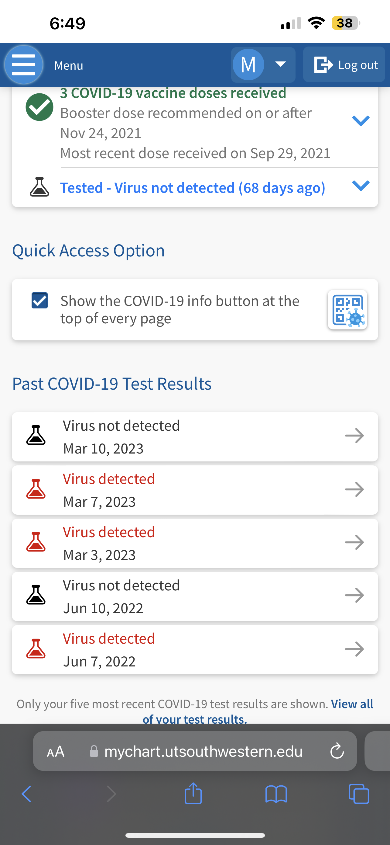Open Jun 10, 2022 test result arrow
390x845 pixels.
pos(354,595)
